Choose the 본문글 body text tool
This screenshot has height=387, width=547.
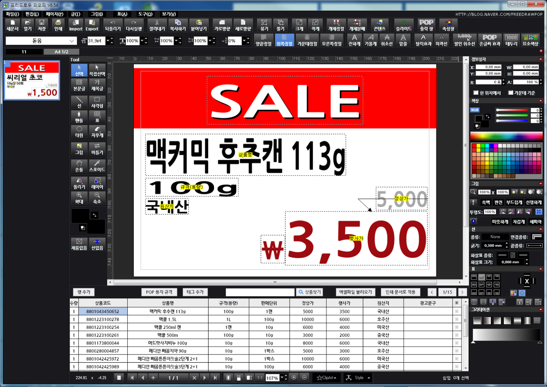79,85
